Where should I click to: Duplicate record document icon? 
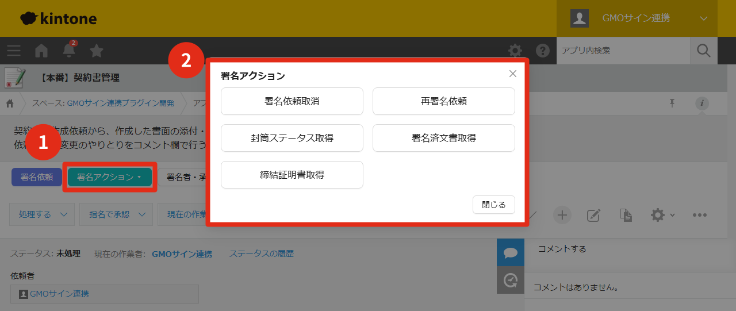626,215
